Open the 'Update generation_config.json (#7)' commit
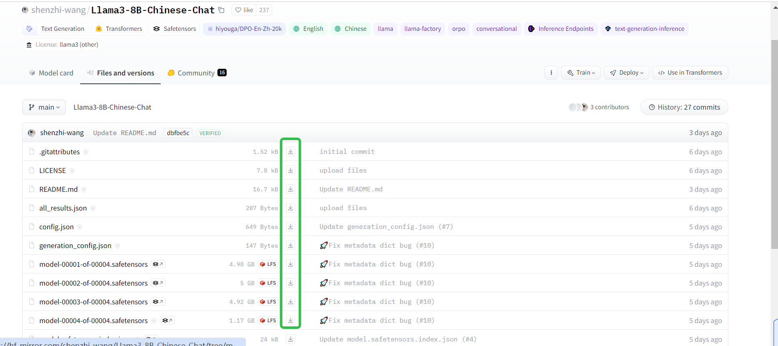 point(386,227)
